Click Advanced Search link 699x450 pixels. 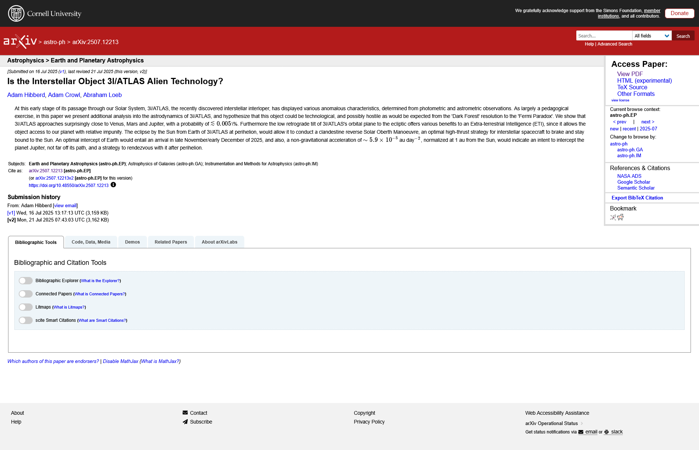point(615,44)
